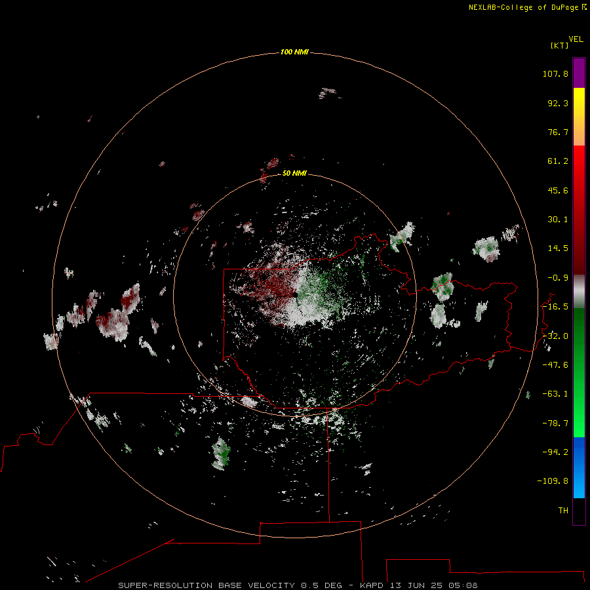Click the -109.8 legend value

click(x=553, y=481)
